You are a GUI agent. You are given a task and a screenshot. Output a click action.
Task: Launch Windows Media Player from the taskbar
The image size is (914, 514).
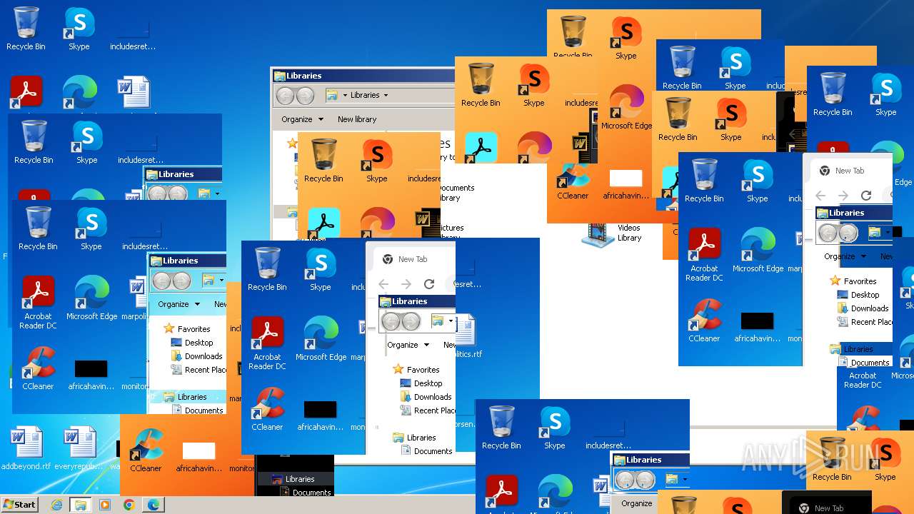(105, 505)
